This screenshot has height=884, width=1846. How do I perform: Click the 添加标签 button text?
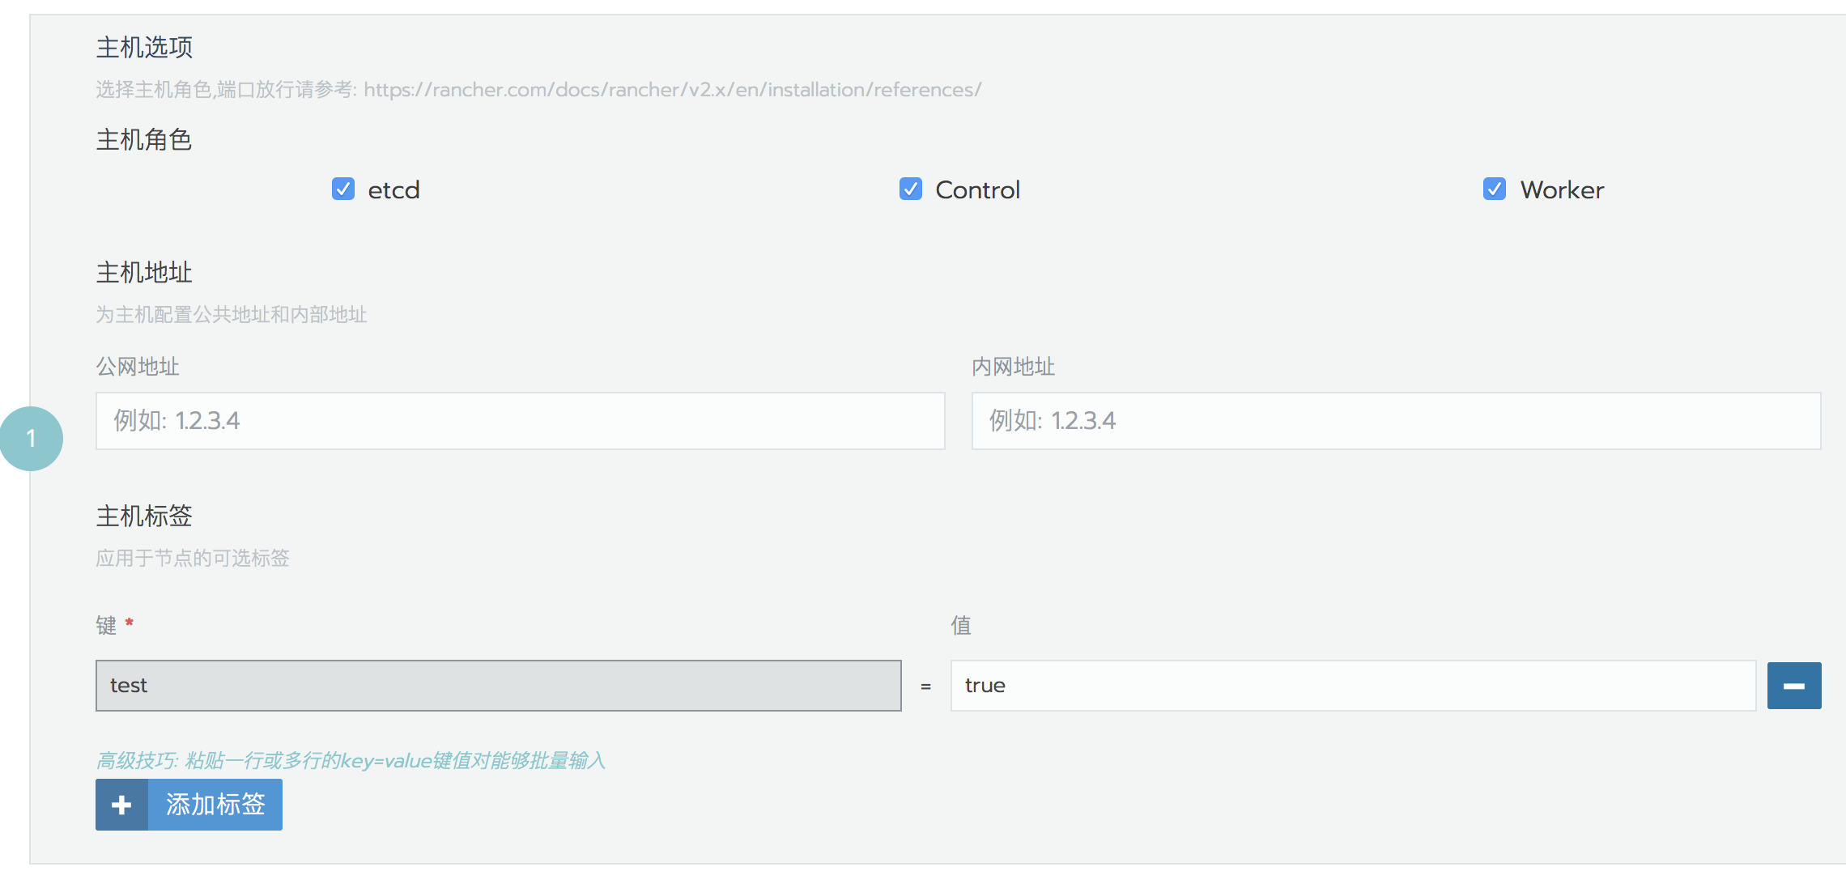click(x=215, y=805)
